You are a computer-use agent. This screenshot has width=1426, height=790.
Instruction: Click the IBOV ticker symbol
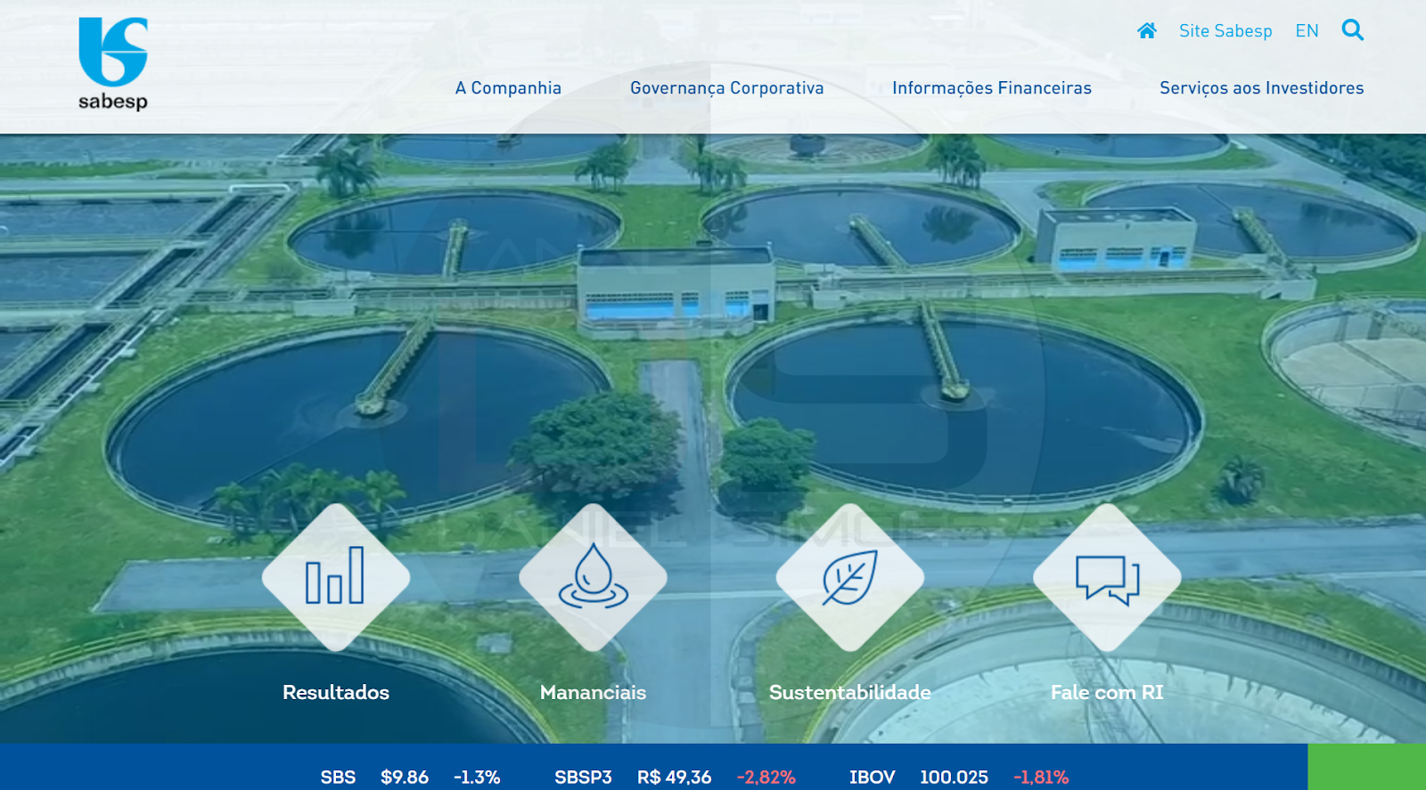tap(872, 778)
